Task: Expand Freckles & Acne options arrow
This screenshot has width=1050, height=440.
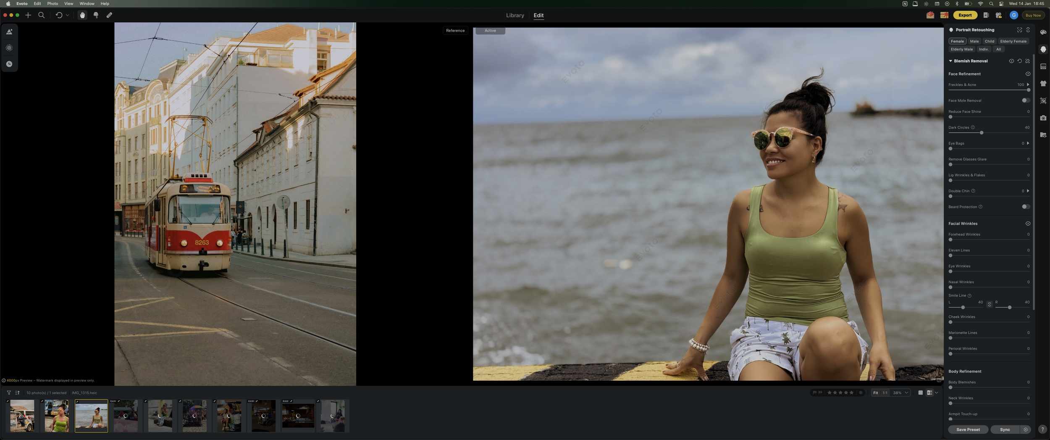Action: coord(1028,84)
